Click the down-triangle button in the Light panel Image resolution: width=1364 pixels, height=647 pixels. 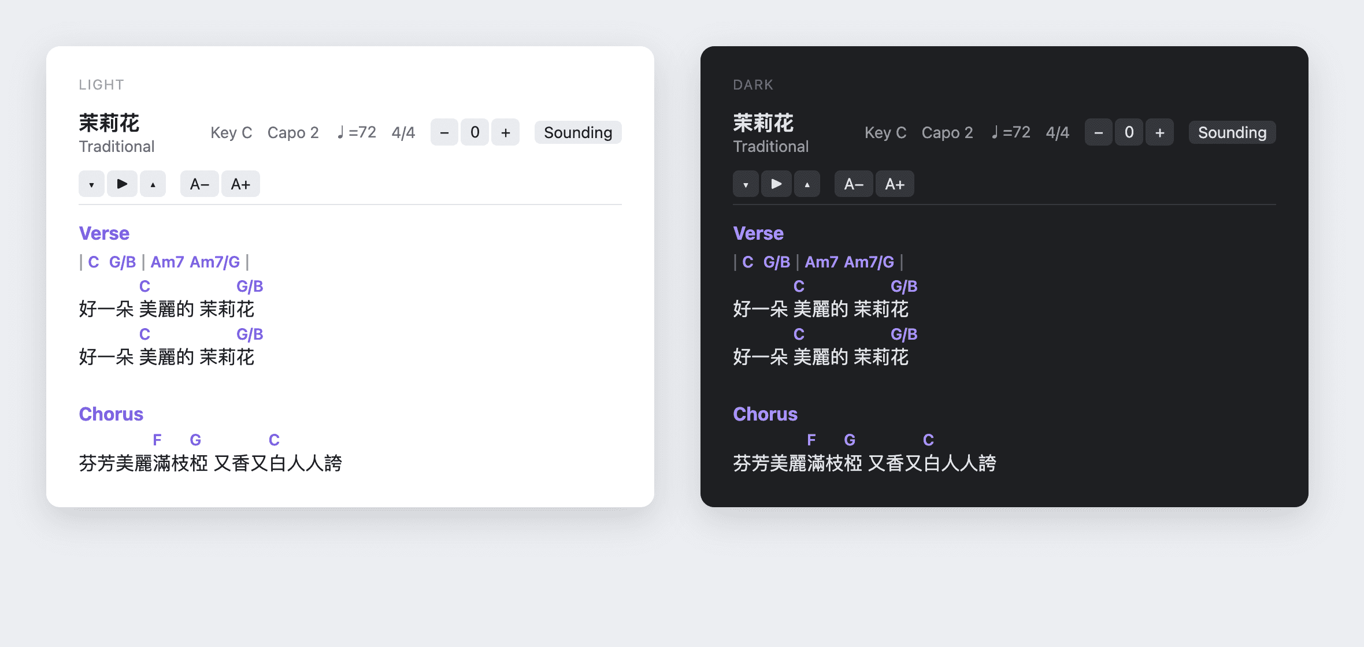(91, 184)
